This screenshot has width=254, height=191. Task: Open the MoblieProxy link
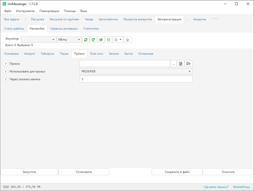(x=241, y=187)
